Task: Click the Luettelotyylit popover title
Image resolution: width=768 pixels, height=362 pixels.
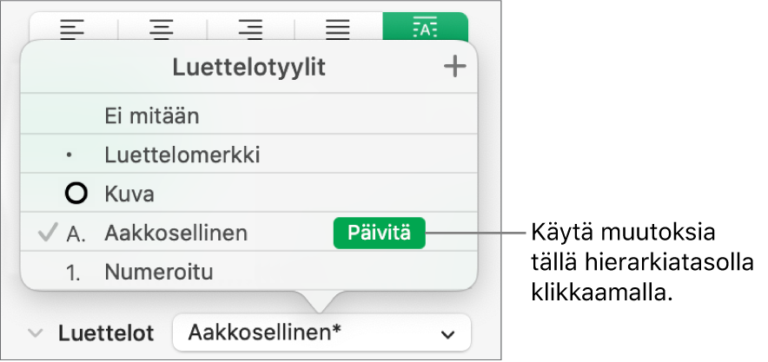Action: [x=248, y=68]
